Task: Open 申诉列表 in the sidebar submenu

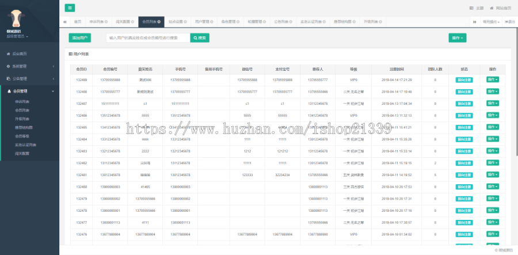Action: pyautogui.click(x=22, y=102)
